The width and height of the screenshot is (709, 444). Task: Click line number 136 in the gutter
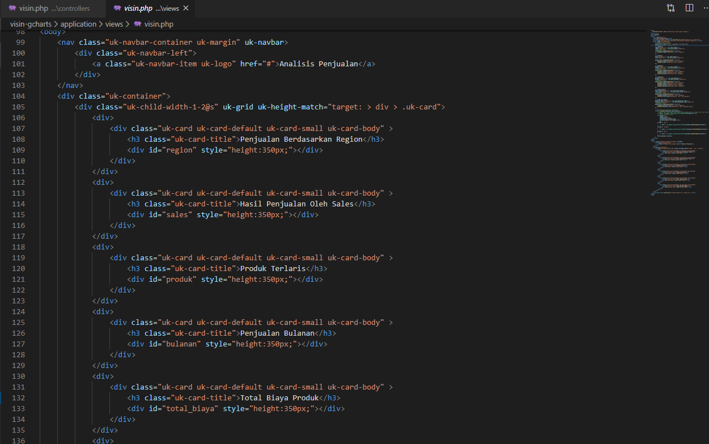click(18, 441)
